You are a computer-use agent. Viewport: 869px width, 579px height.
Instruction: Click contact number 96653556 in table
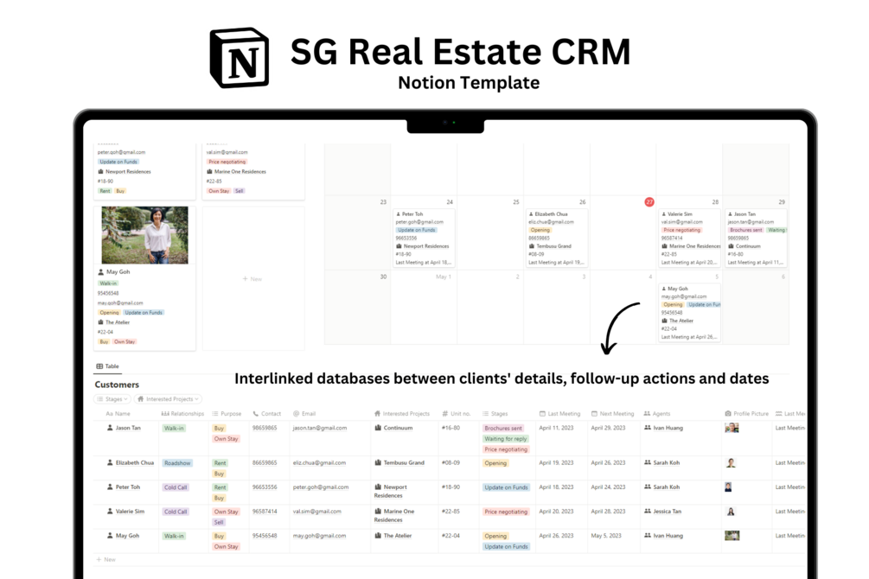pos(265,487)
